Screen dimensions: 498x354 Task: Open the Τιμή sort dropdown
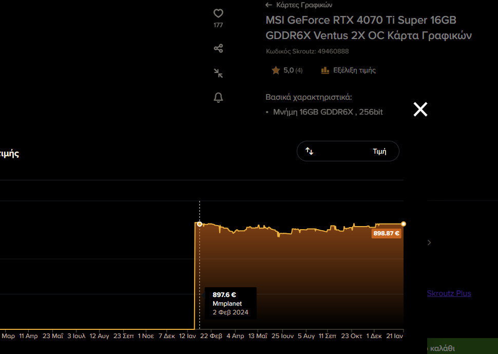click(x=348, y=151)
